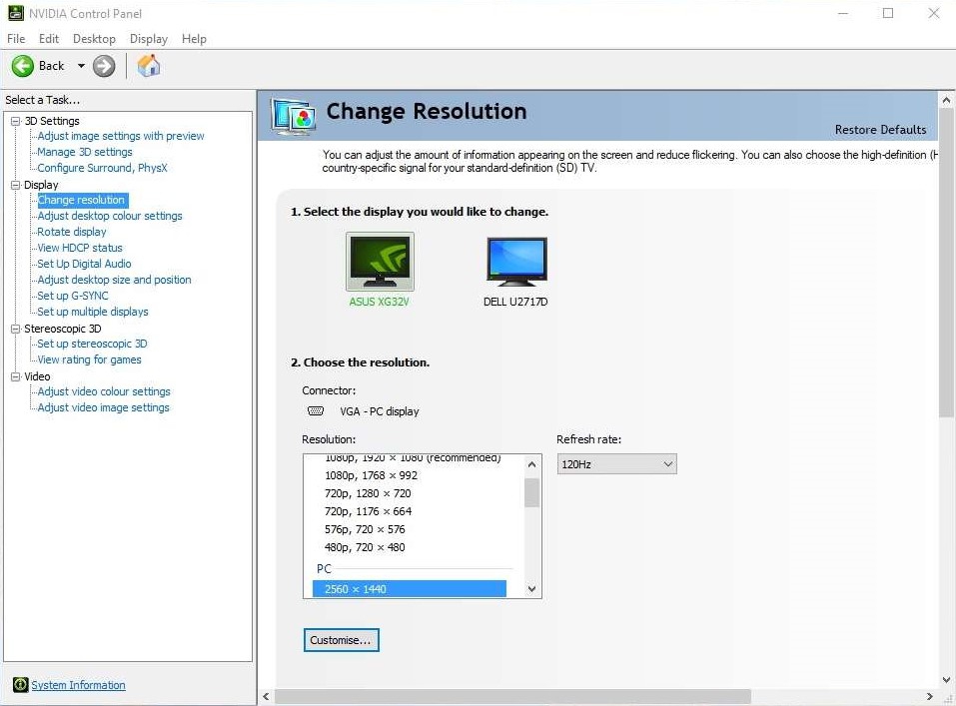
Task: Select Change resolution in task tree
Action: [82, 200]
